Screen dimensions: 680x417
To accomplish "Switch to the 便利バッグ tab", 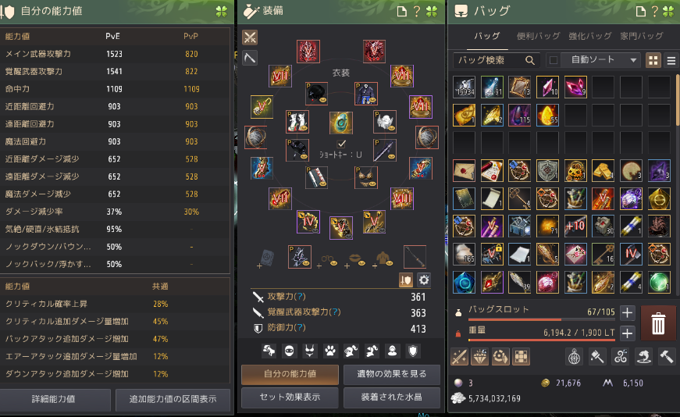I will coord(538,36).
